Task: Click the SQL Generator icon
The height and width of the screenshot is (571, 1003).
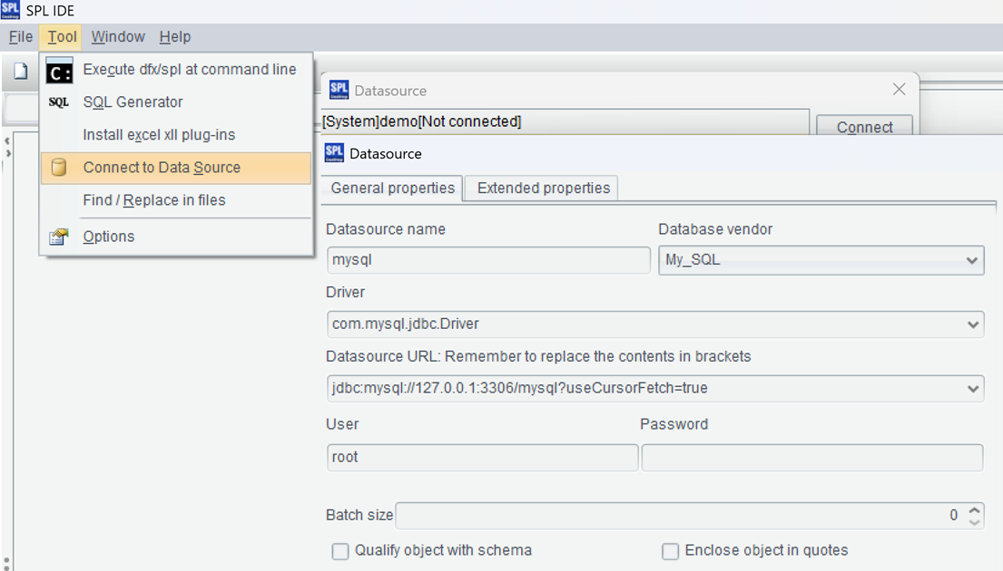Action: click(x=59, y=102)
